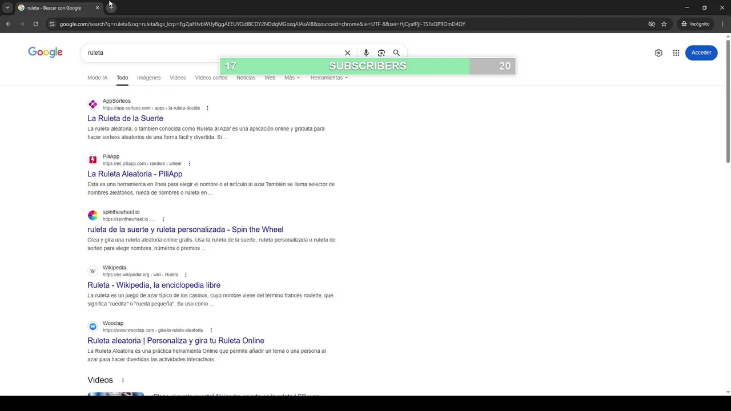Viewport: 731px width, 411px height.
Task: Bookmark this page with the star icon
Action: coord(664,24)
